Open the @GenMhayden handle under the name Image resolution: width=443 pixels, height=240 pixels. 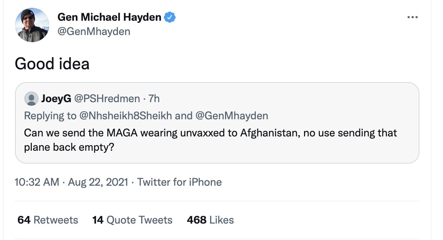[94, 31]
